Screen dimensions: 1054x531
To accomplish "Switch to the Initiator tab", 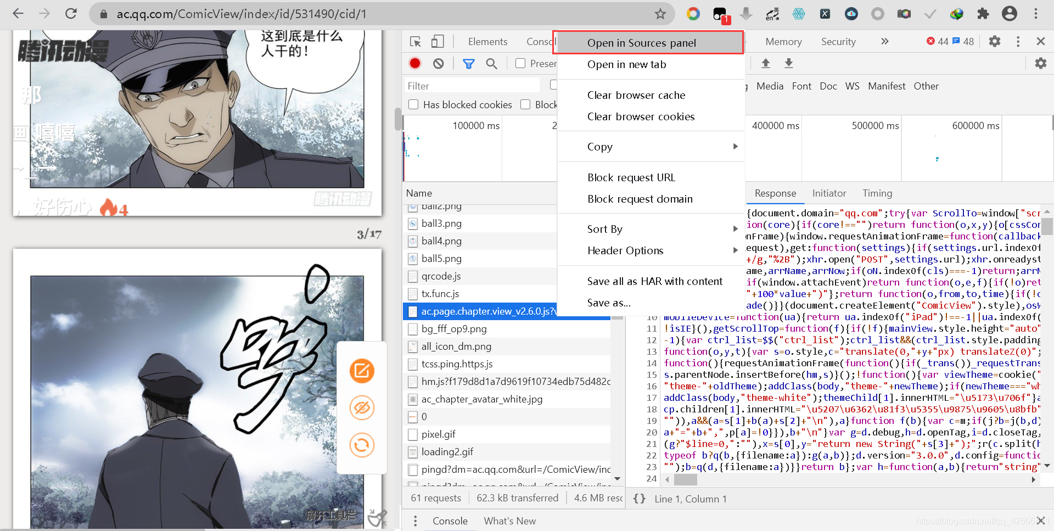I will tap(829, 193).
